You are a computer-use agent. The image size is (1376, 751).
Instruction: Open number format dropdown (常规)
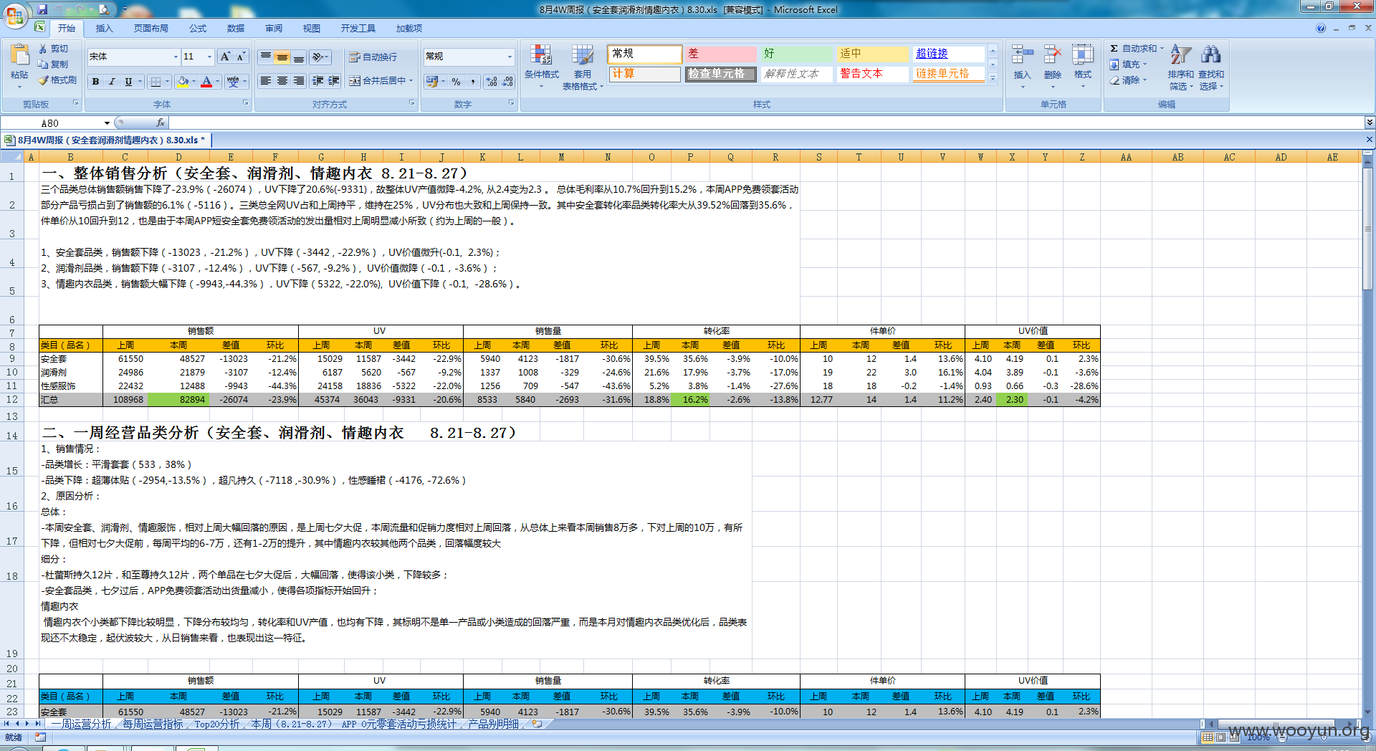click(510, 57)
